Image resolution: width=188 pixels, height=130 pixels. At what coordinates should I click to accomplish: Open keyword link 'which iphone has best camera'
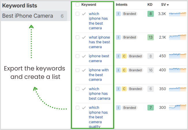point(99,94)
